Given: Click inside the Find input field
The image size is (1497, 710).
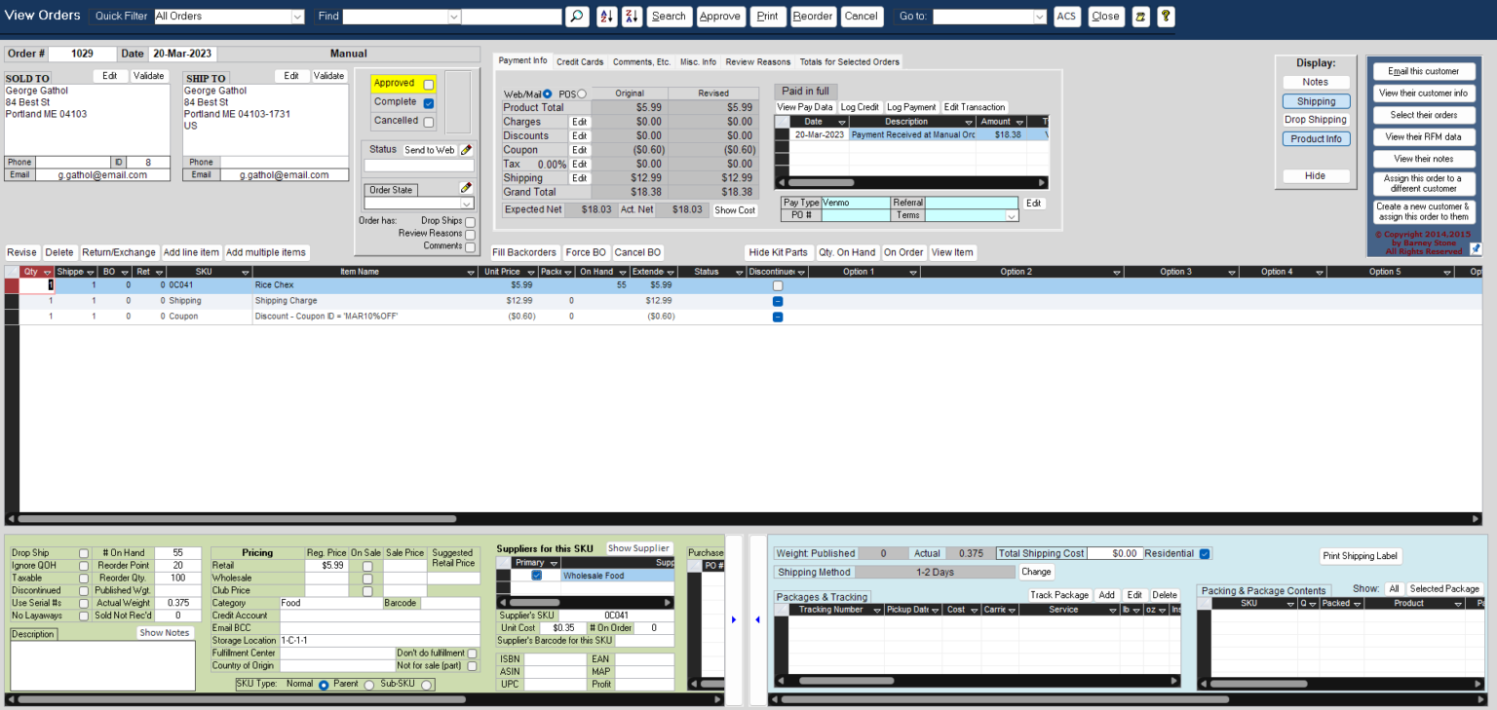Looking at the screenshot, I should point(512,16).
